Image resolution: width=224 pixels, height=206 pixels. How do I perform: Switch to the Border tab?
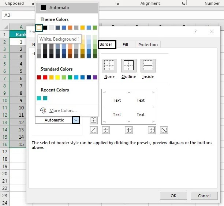click(x=107, y=45)
